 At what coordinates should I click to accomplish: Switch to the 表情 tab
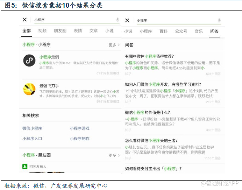point(78,31)
